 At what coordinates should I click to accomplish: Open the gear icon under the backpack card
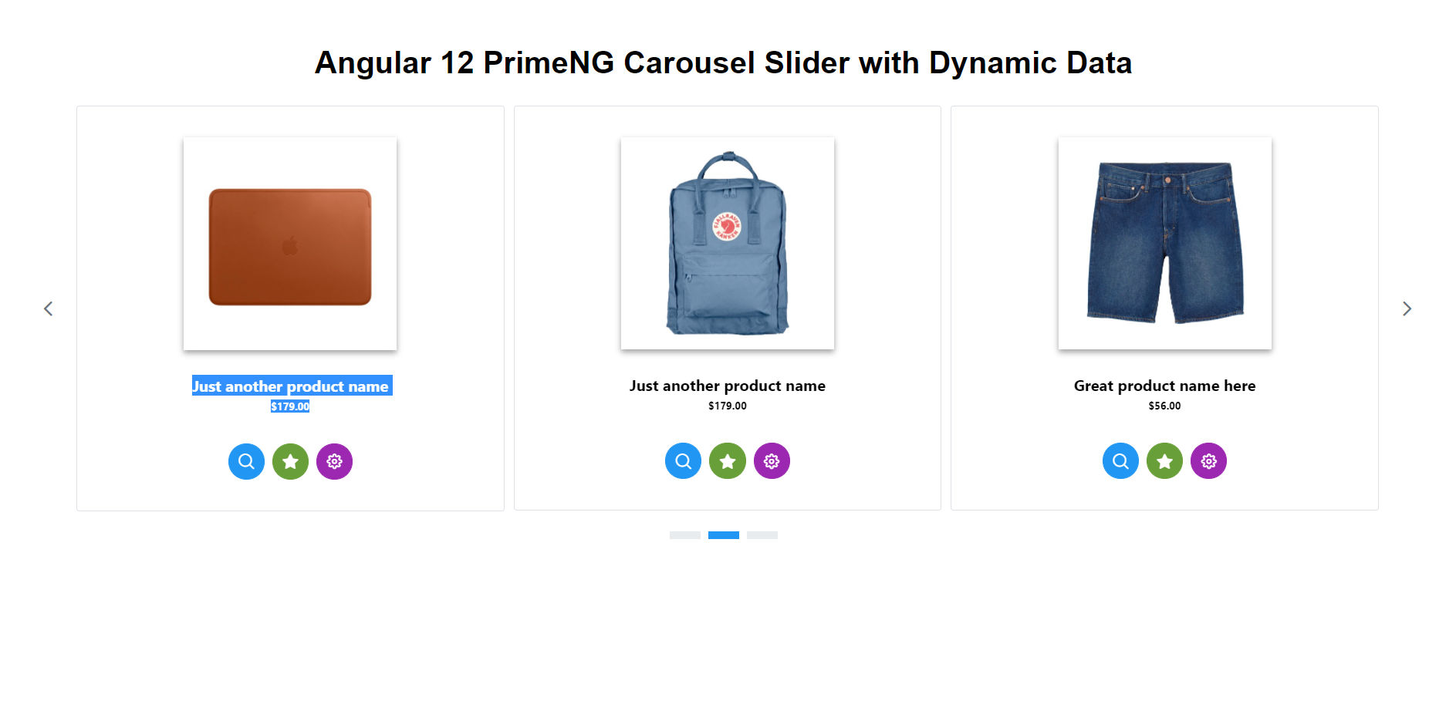click(772, 460)
